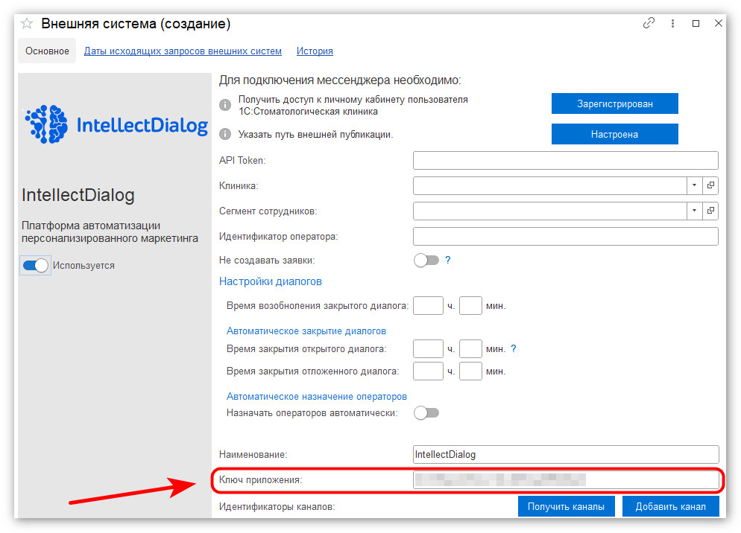Click the help question mark near Не создавать заявки
This screenshot has height=533, width=741.
coord(448,260)
